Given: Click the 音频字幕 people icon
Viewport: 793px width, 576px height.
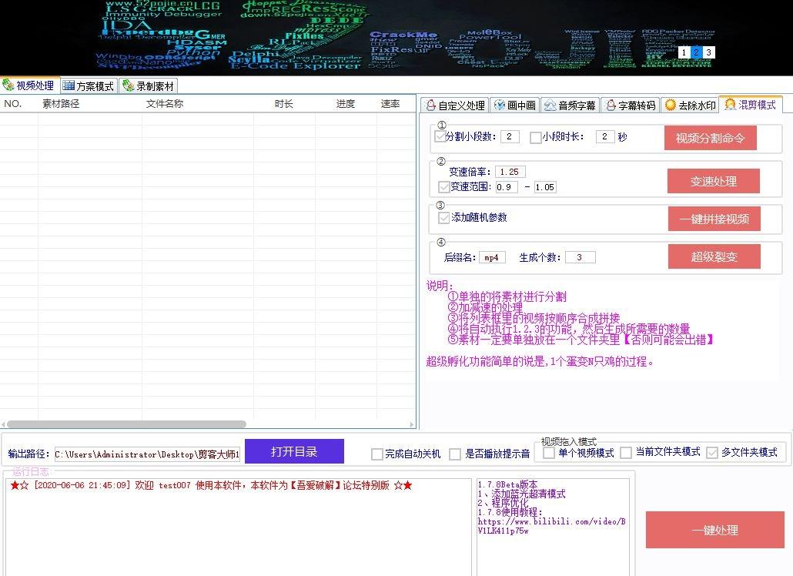Looking at the screenshot, I should [550, 105].
